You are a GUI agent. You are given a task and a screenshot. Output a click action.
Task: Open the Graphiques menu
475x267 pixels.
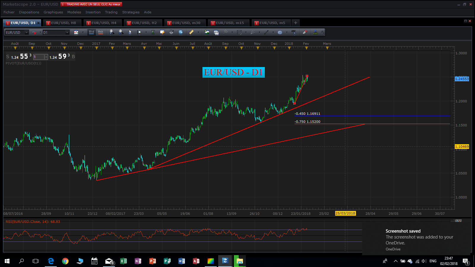[x=53, y=12]
